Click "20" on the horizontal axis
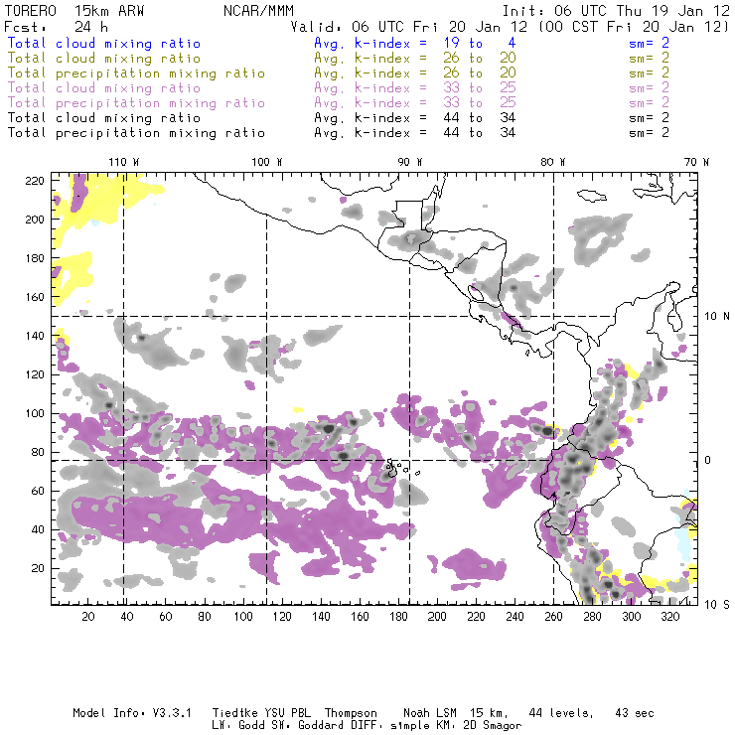Image resolution: width=735 pixels, height=735 pixels. point(88,617)
